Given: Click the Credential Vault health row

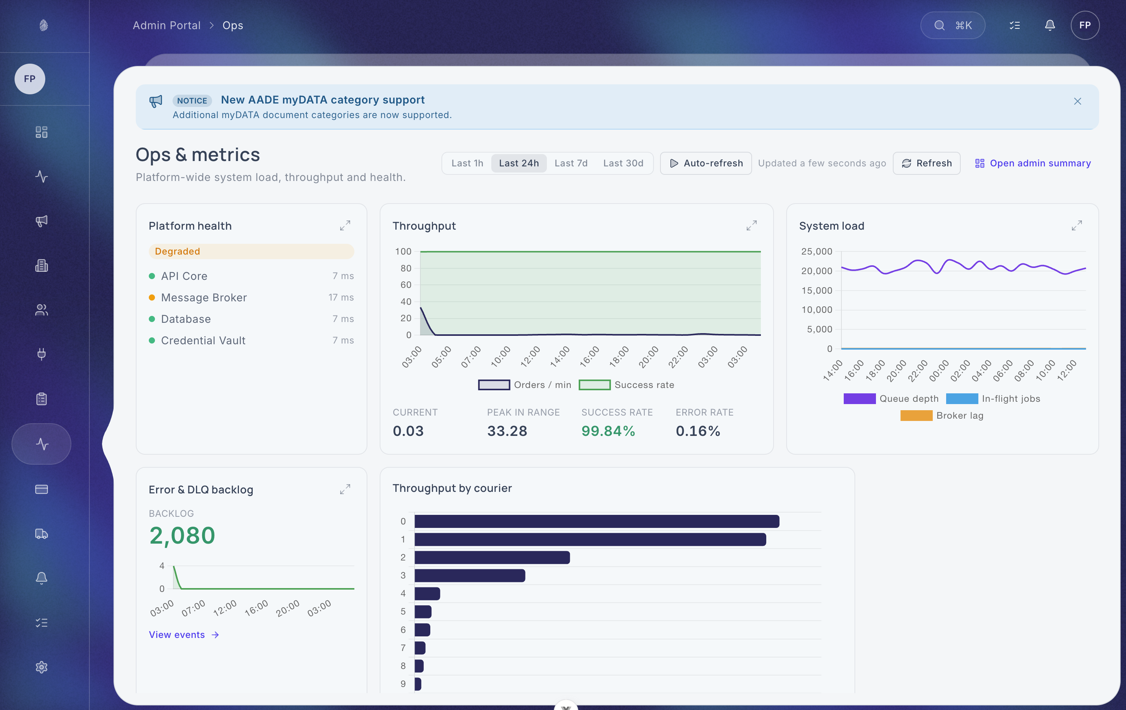Looking at the screenshot, I should coord(251,340).
